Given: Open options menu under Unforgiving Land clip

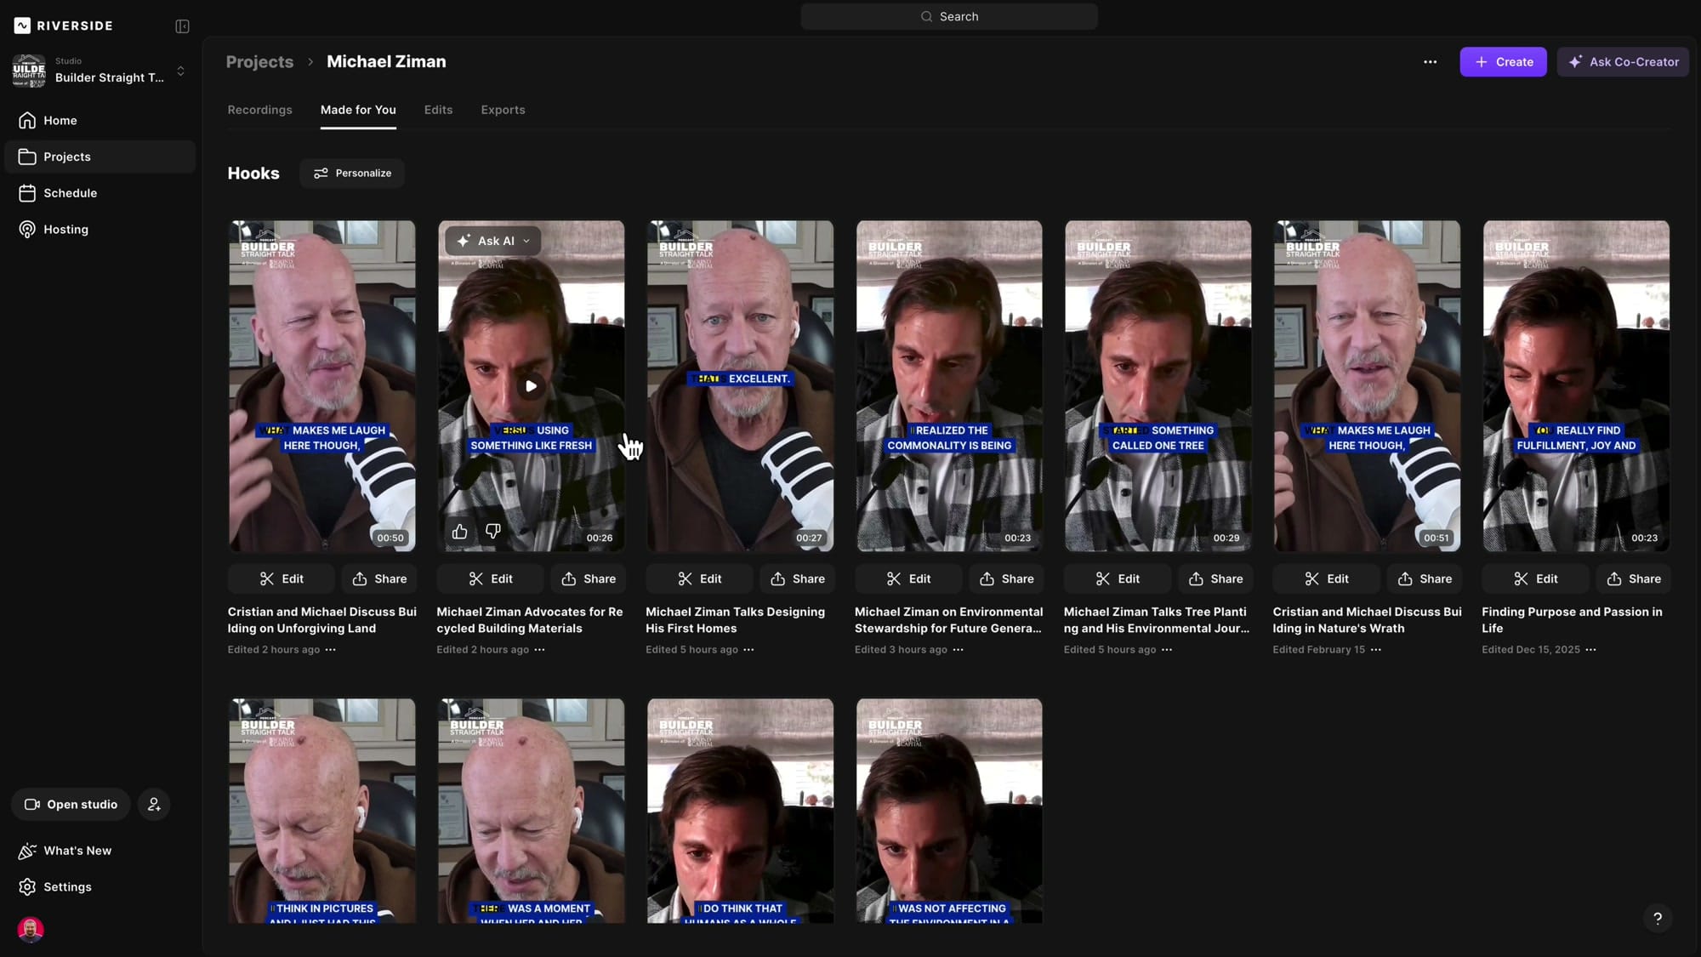Looking at the screenshot, I should click(331, 650).
